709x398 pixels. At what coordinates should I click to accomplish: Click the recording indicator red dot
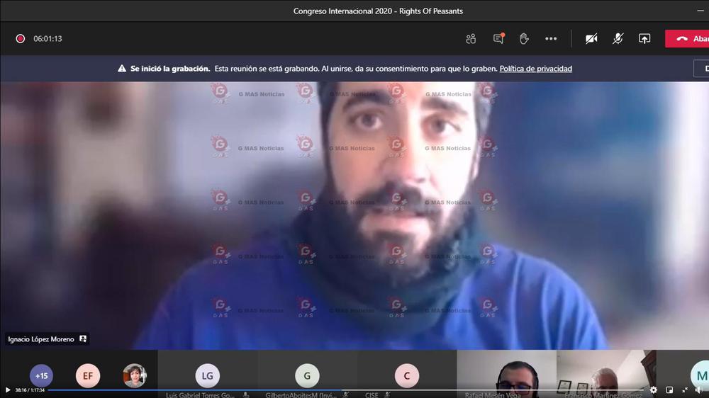click(x=20, y=39)
